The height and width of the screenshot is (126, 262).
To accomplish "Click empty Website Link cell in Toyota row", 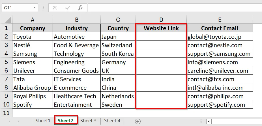I will point(161,37).
